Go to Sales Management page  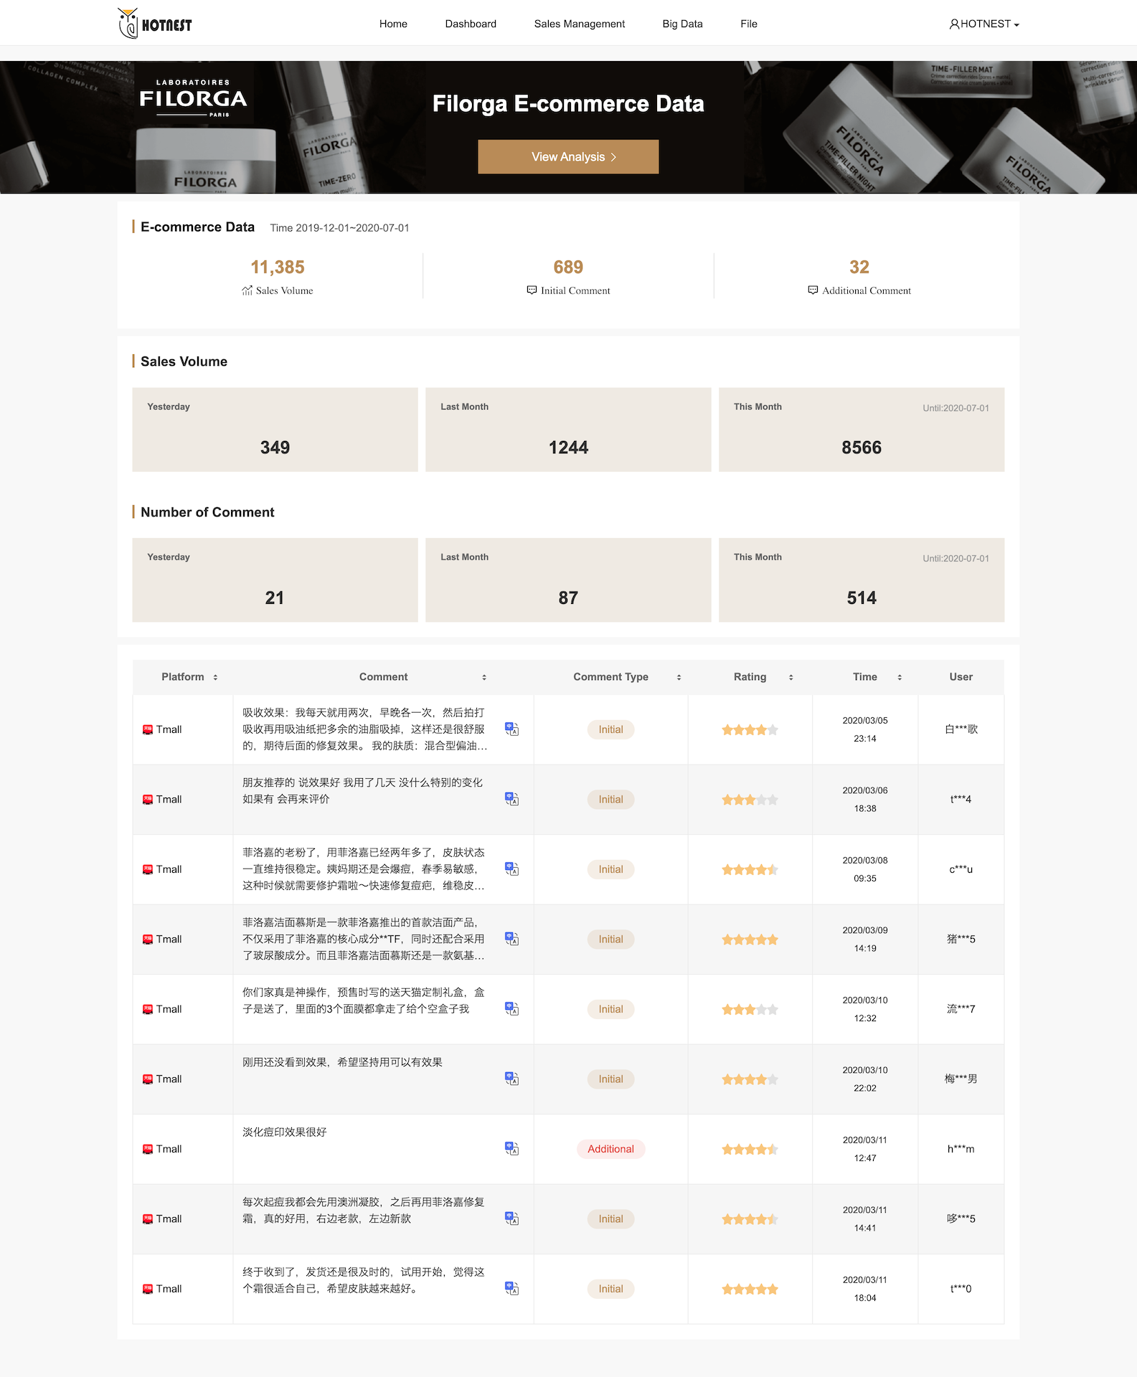[x=579, y=24]
